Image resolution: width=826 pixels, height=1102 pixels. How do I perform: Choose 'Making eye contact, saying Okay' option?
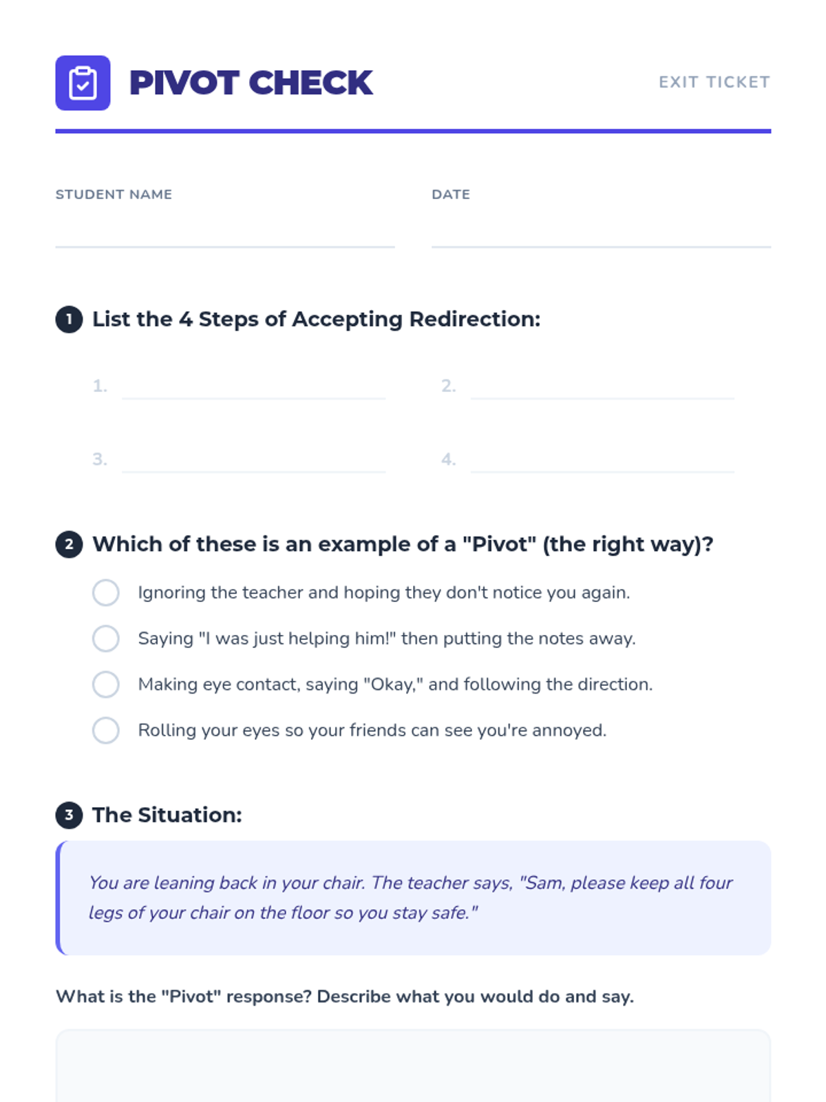[106, 685]
